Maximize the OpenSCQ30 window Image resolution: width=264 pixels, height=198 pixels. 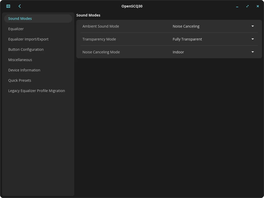coord(247,6)
